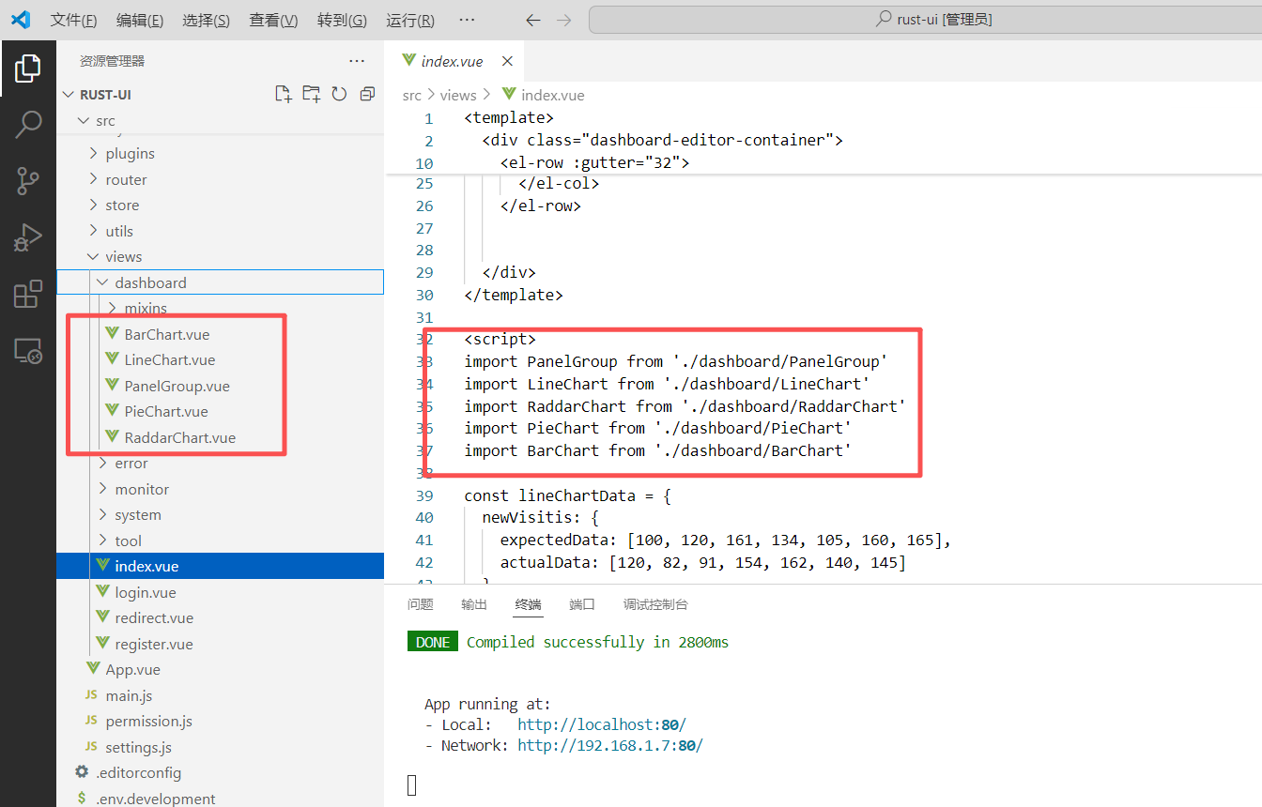The image size is (1262, 807).
Task: Open the http://localhost:80/ link
Action: coord(601,724)
